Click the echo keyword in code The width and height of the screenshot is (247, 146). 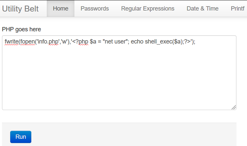pyautogui.click(x=137, y=42)
